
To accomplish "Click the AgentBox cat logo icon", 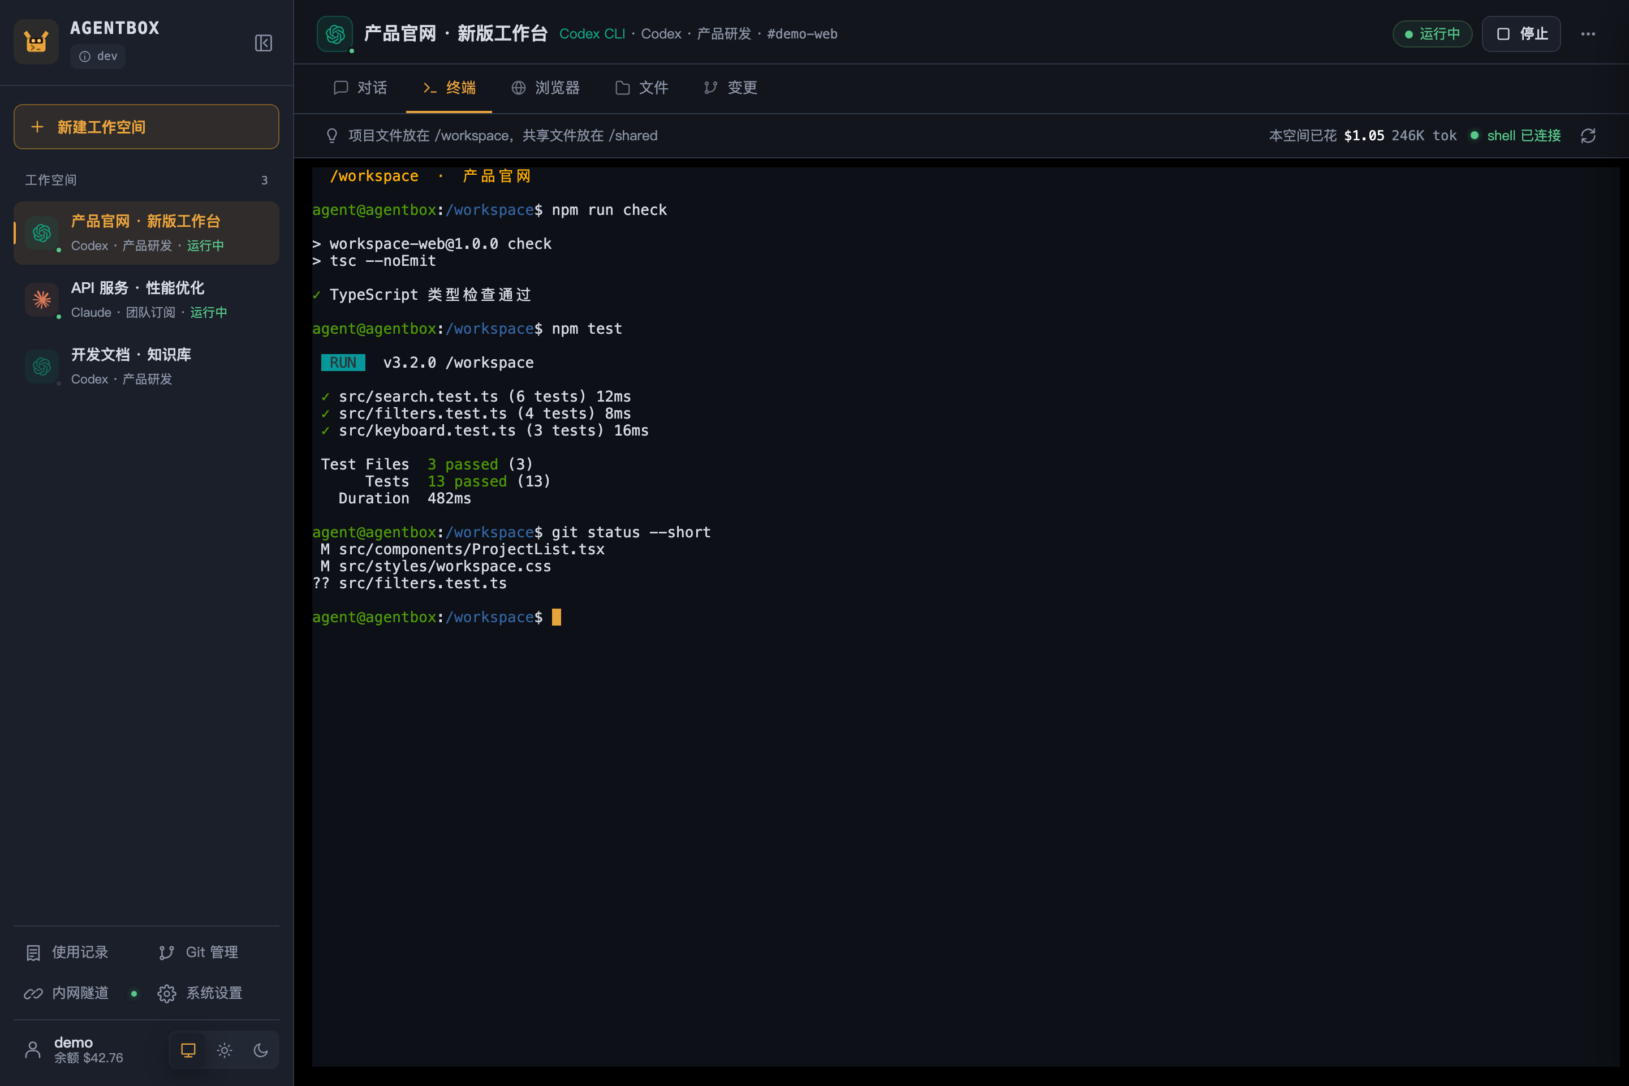I will (36, 41).
